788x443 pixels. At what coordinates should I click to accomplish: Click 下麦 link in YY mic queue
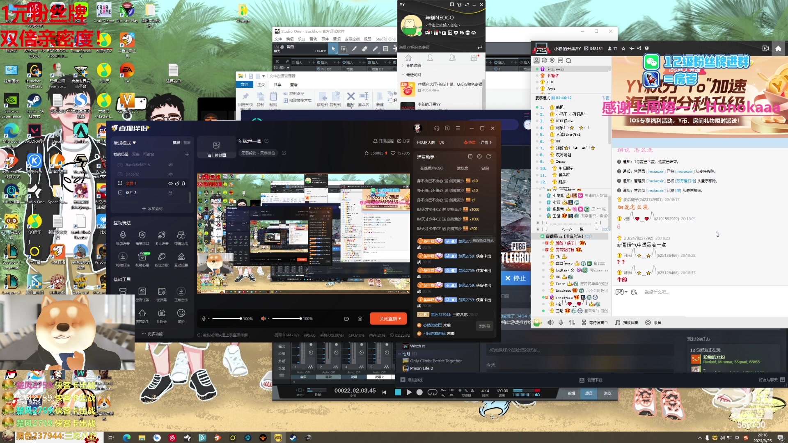(x=605, y=98)
